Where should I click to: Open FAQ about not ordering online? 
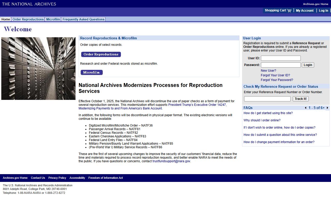click(280, 128)
